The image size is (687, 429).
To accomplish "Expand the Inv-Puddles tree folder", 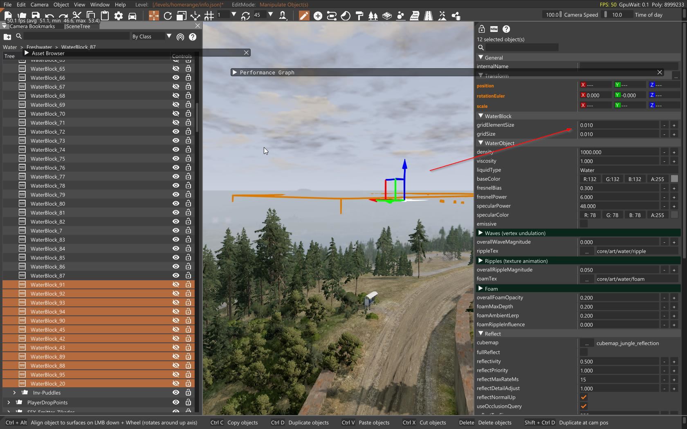I will pos(14,392).
